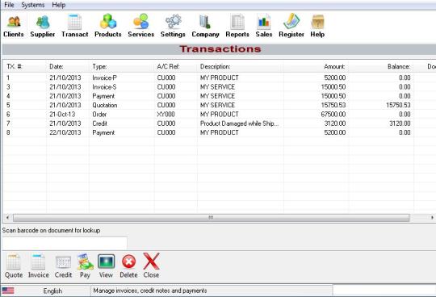Viewport: 436px width, 297px height.
Task: Click the Pay icon
Action: point(85,266)
